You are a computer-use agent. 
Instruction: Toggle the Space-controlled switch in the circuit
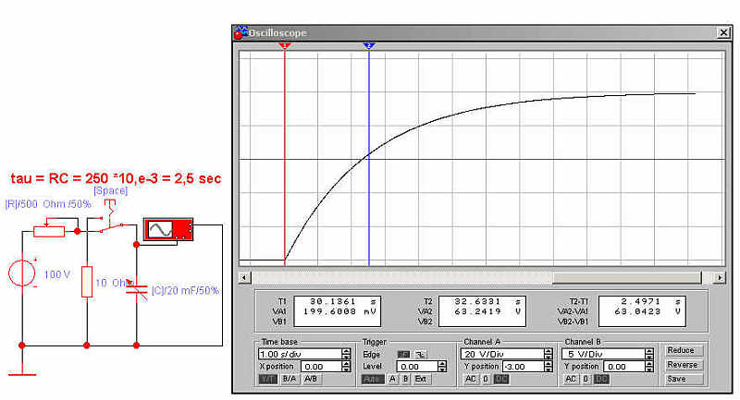click(110, 223)
